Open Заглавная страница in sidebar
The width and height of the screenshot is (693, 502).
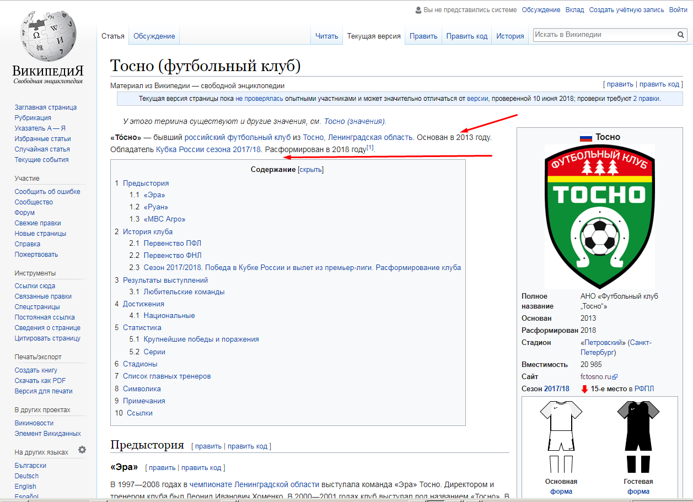tap(46, 107)
